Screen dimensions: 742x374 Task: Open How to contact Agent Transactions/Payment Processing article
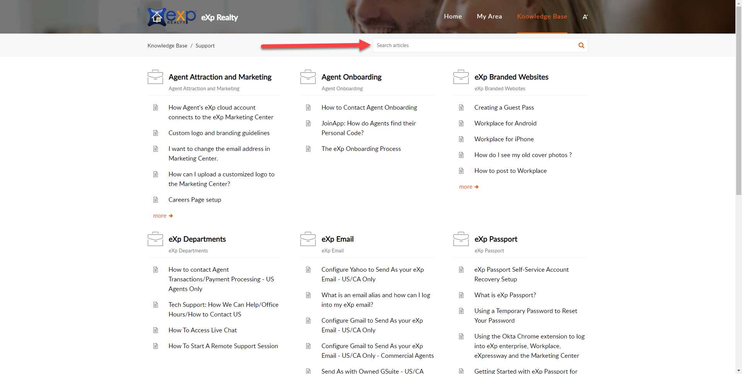pos(221,279)
